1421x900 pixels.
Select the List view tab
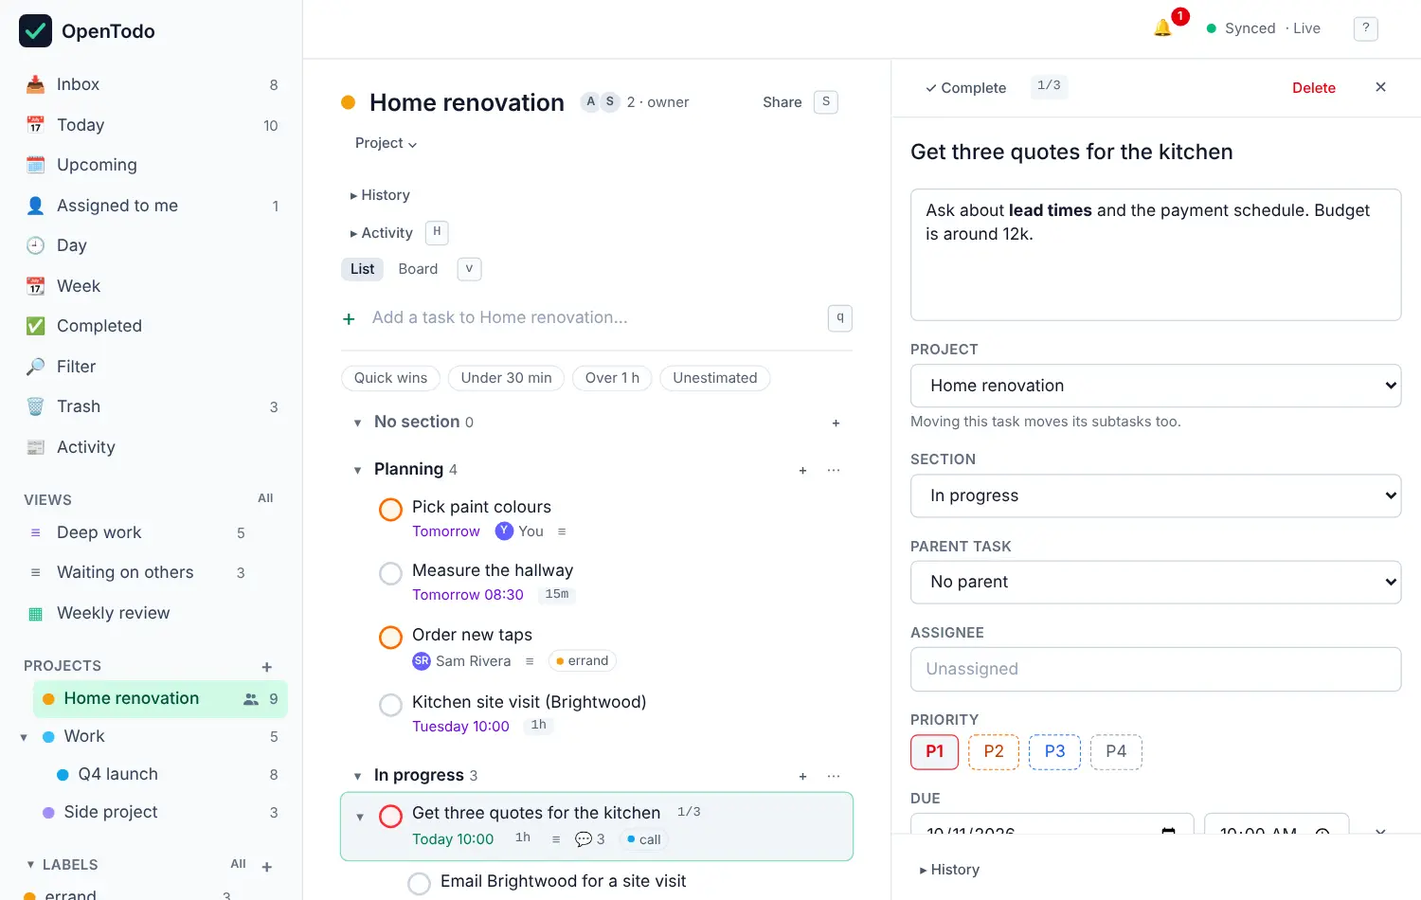tap(362, 269)
